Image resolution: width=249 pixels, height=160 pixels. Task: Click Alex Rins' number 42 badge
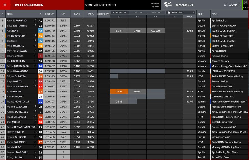40,31
